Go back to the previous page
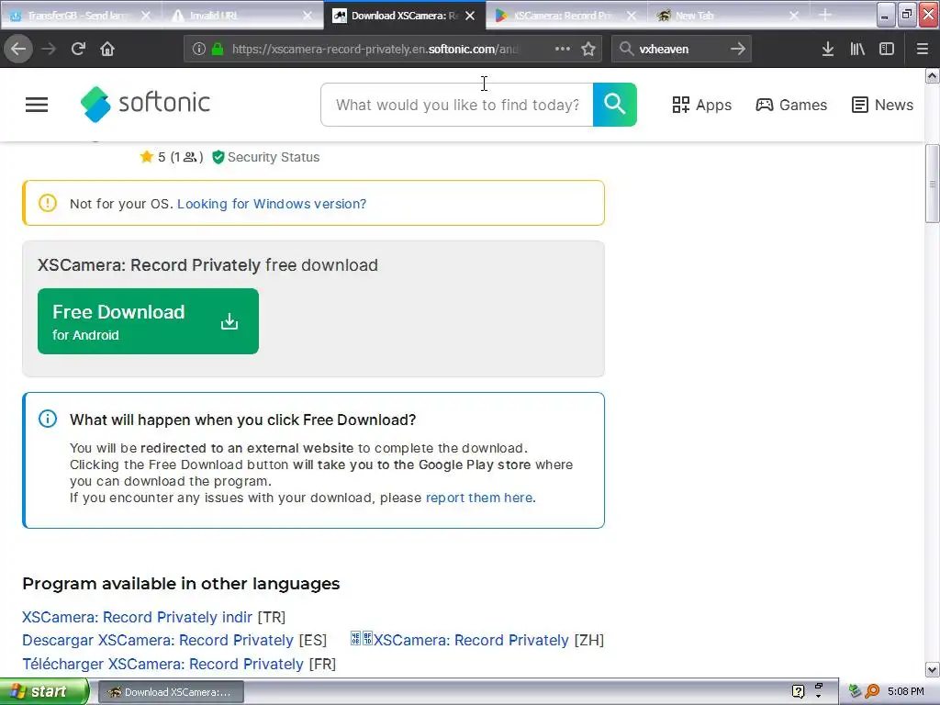The image size is (940, 705). [x=18, y=49]
